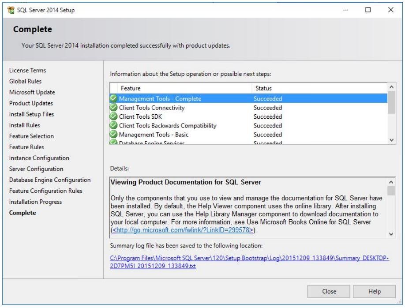Click green check icon beside Client Tools SDK
Image resolution: width=405 pixels, height=308 pixels.
coord(113,116)
